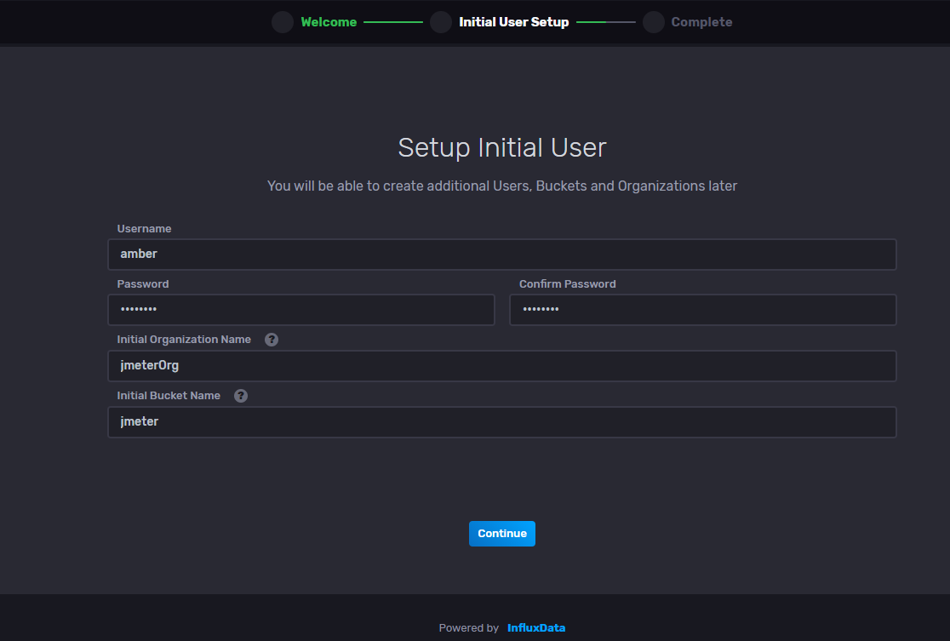Click progress bar between Welcome and Setup
950x641 pixels.
tap(393, 22)
